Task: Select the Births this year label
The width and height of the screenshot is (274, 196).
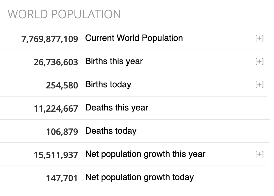Action: pos(114,61)
